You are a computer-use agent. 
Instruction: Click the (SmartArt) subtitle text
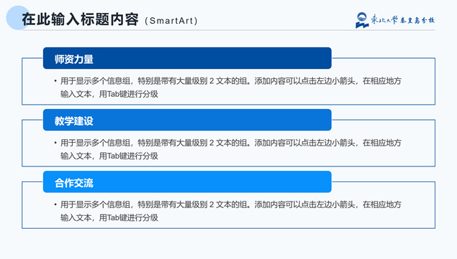point(171,21)
